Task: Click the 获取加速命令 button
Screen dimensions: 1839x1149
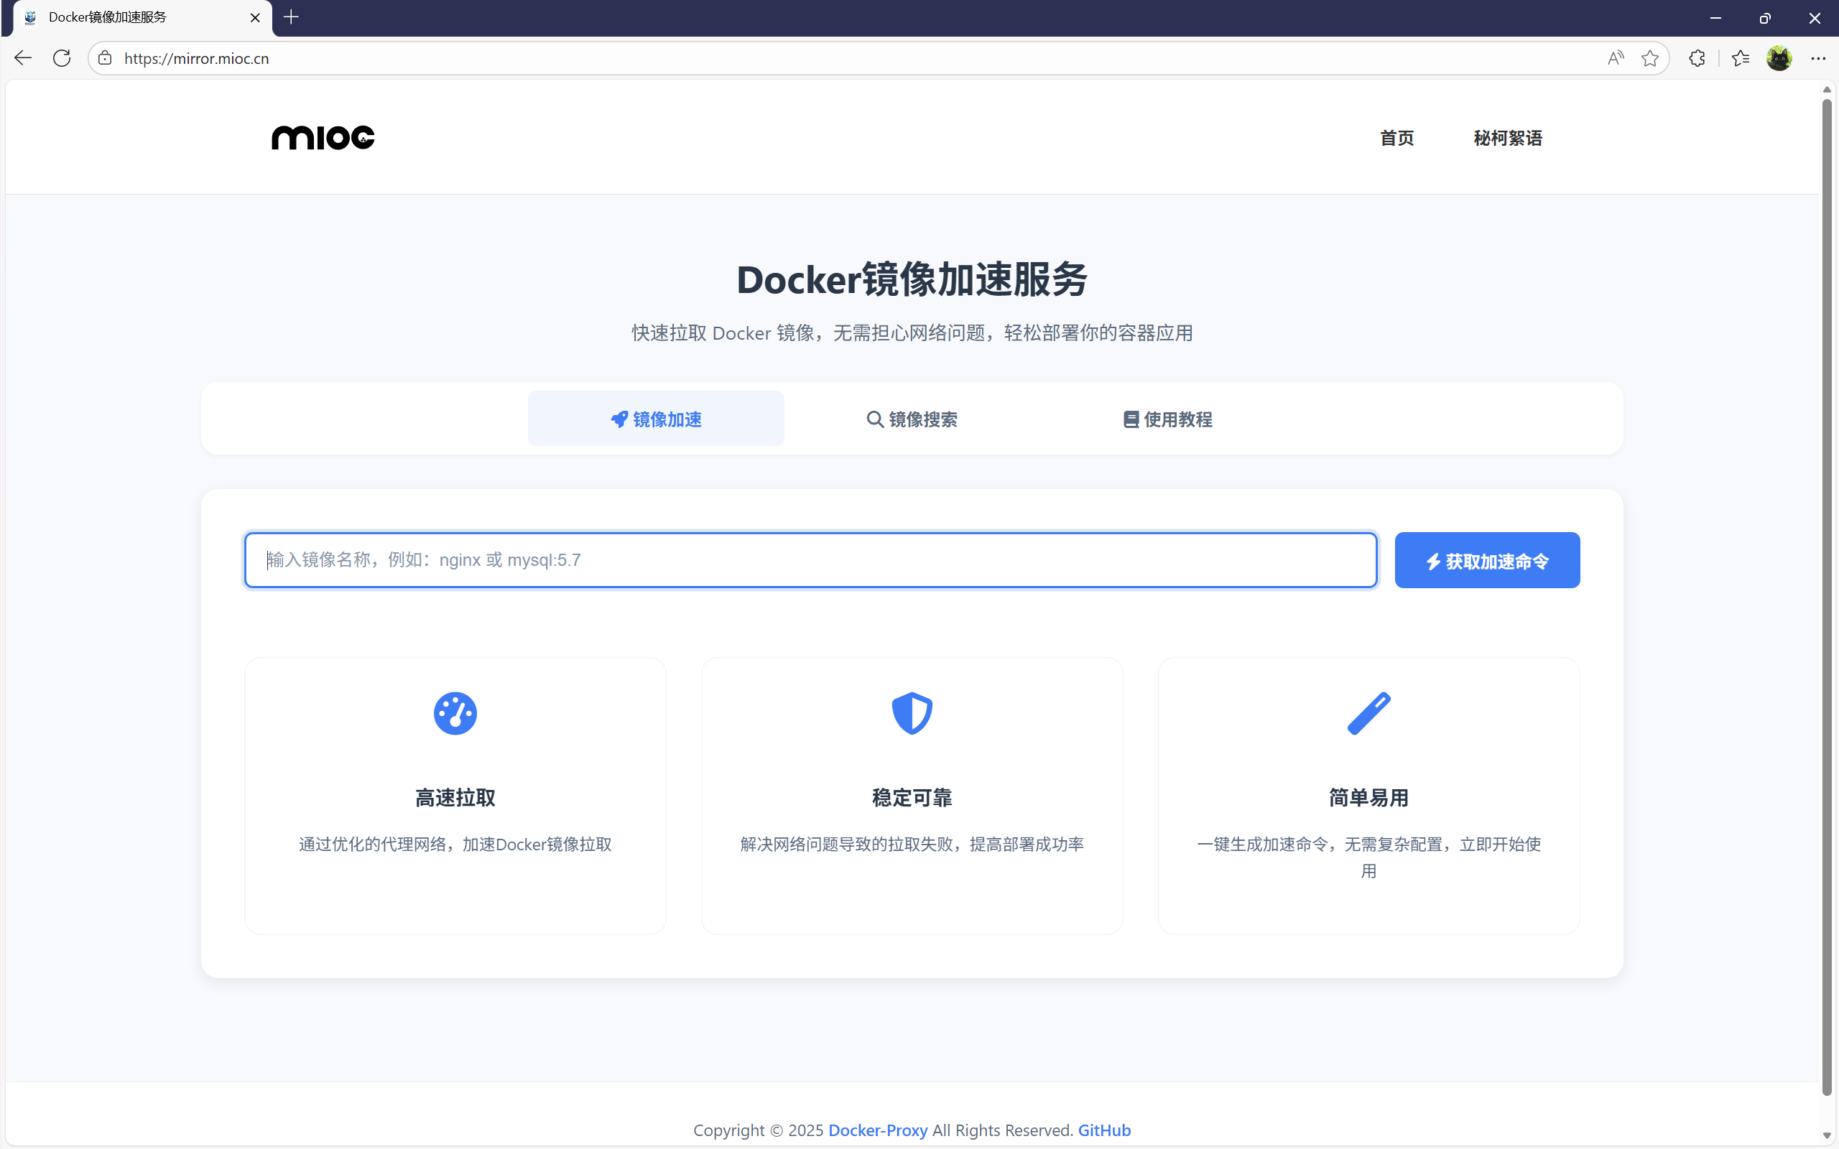Action: (x=1487, y=561)
